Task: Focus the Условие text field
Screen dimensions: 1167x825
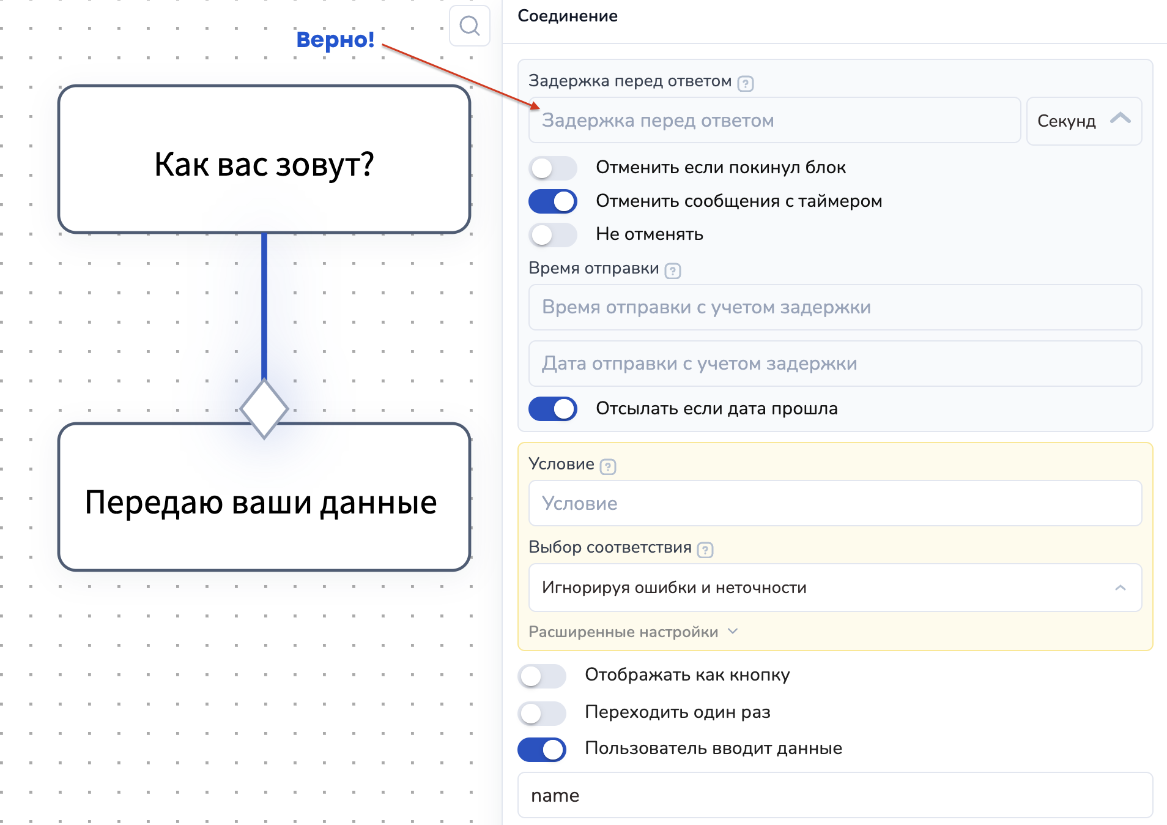Action: point(834,503)
